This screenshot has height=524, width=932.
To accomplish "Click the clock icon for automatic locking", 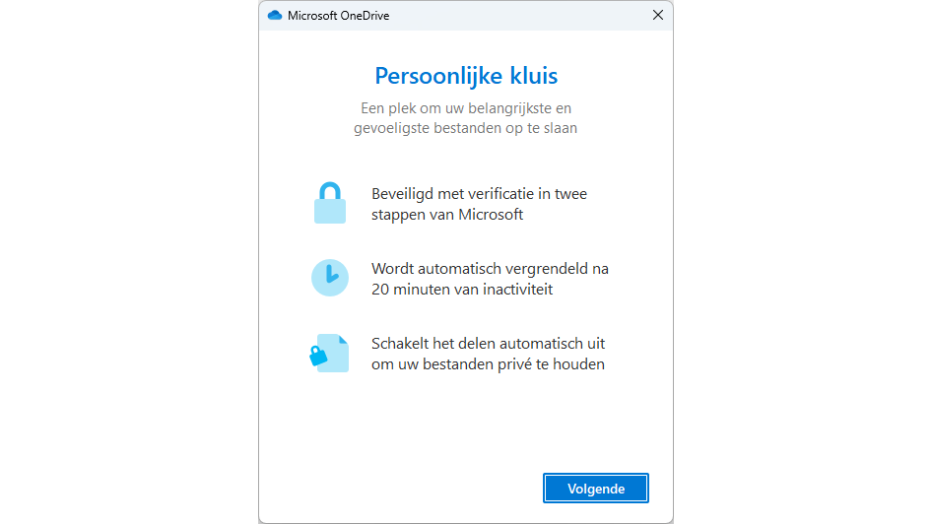I will [x=330, y=278].
